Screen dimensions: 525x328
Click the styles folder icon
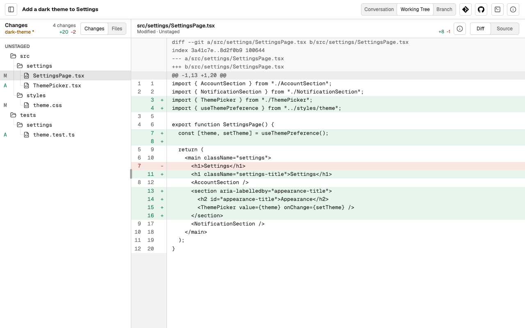tap(20, 95)
